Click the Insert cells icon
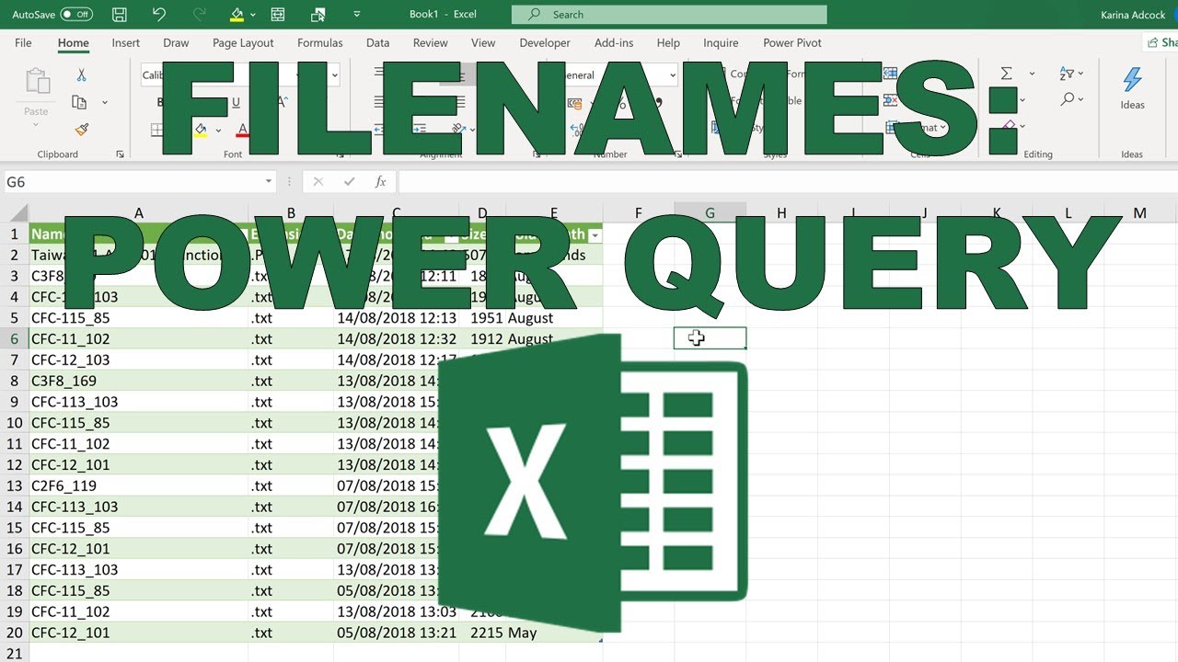1178x662 pixels. [890, 74]
